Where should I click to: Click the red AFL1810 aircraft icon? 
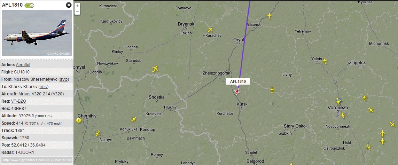click(237, 91)
